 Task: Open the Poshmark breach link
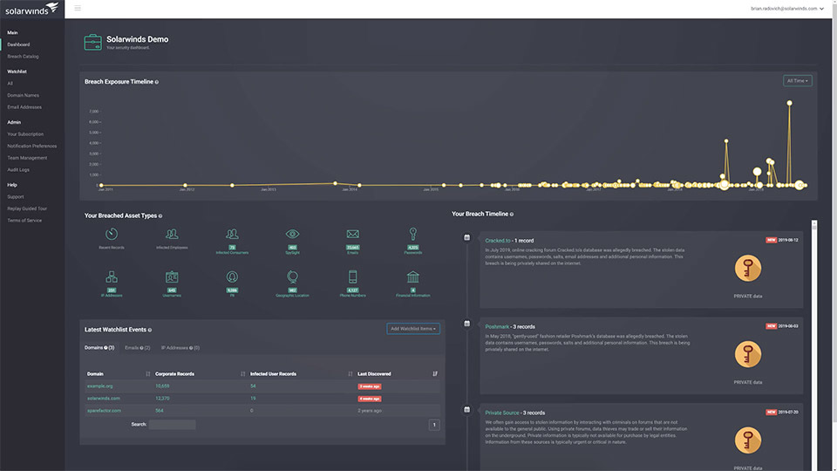497,327
